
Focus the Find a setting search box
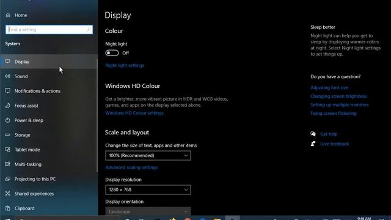[x=49, y=29]
